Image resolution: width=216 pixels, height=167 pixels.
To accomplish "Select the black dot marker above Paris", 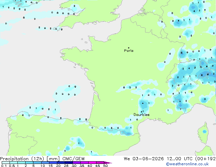I will [129, 48].
